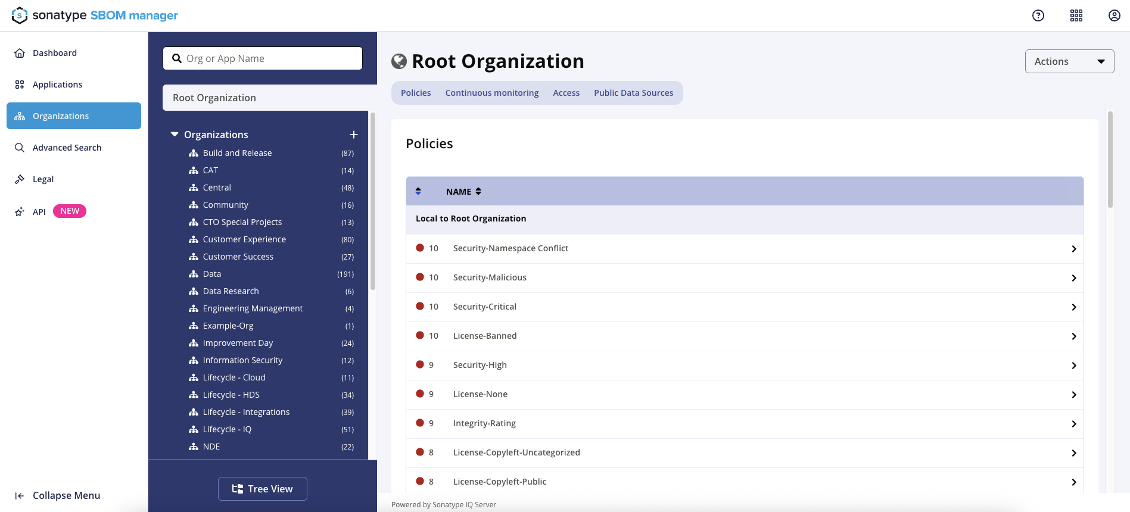Expand License-None policy chevron

point(1073,395)
